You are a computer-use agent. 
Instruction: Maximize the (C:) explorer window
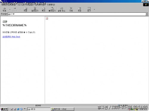(x=145, y=1)
